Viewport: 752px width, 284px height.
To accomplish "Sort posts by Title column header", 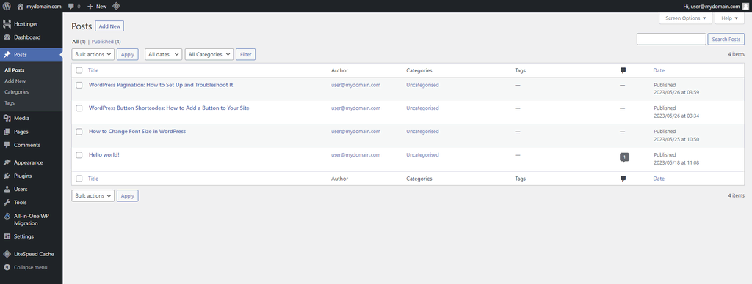I will tap(93, 70).
